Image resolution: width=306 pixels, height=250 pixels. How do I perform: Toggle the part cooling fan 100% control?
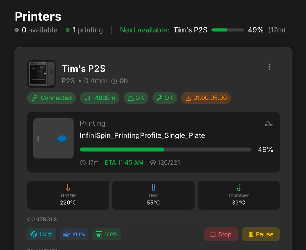tap(41, 234)
